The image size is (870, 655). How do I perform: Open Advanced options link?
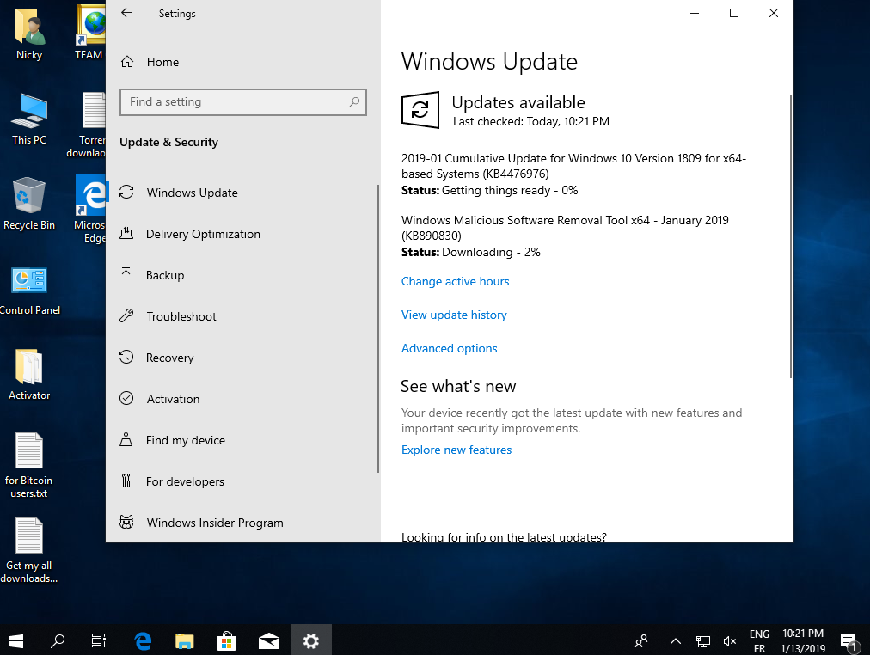pos(449,348)
